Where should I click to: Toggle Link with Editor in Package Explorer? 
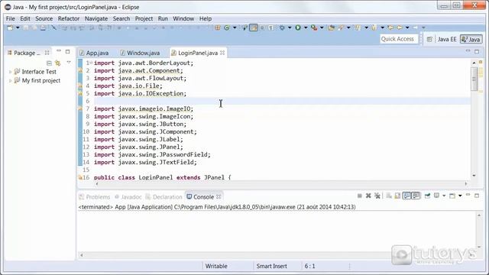58,63
